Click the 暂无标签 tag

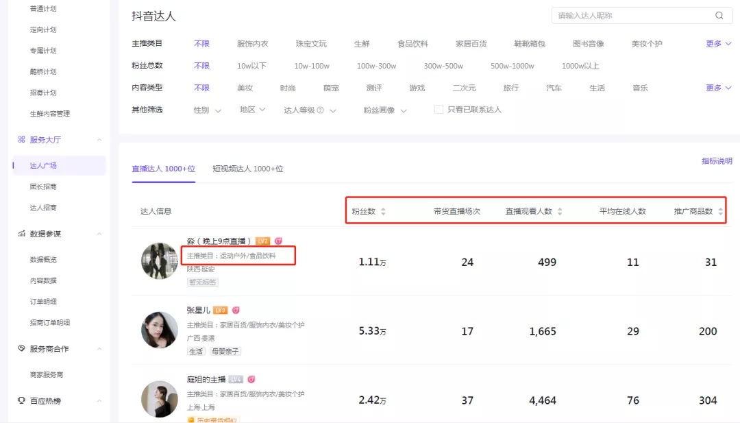(x=202, y=282)
